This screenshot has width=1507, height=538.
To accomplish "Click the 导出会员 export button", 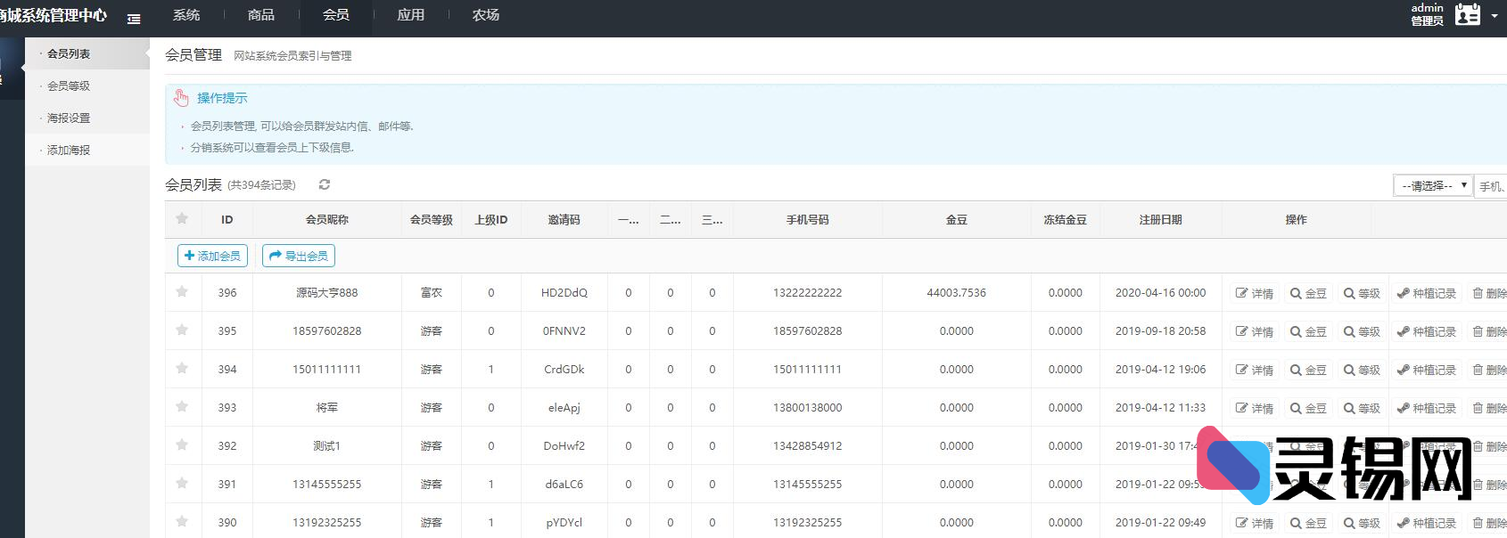I will point(299,256).
